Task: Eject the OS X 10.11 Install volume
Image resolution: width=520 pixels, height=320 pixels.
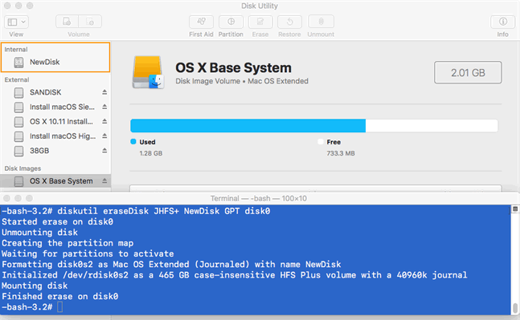Action: point(104,121)
